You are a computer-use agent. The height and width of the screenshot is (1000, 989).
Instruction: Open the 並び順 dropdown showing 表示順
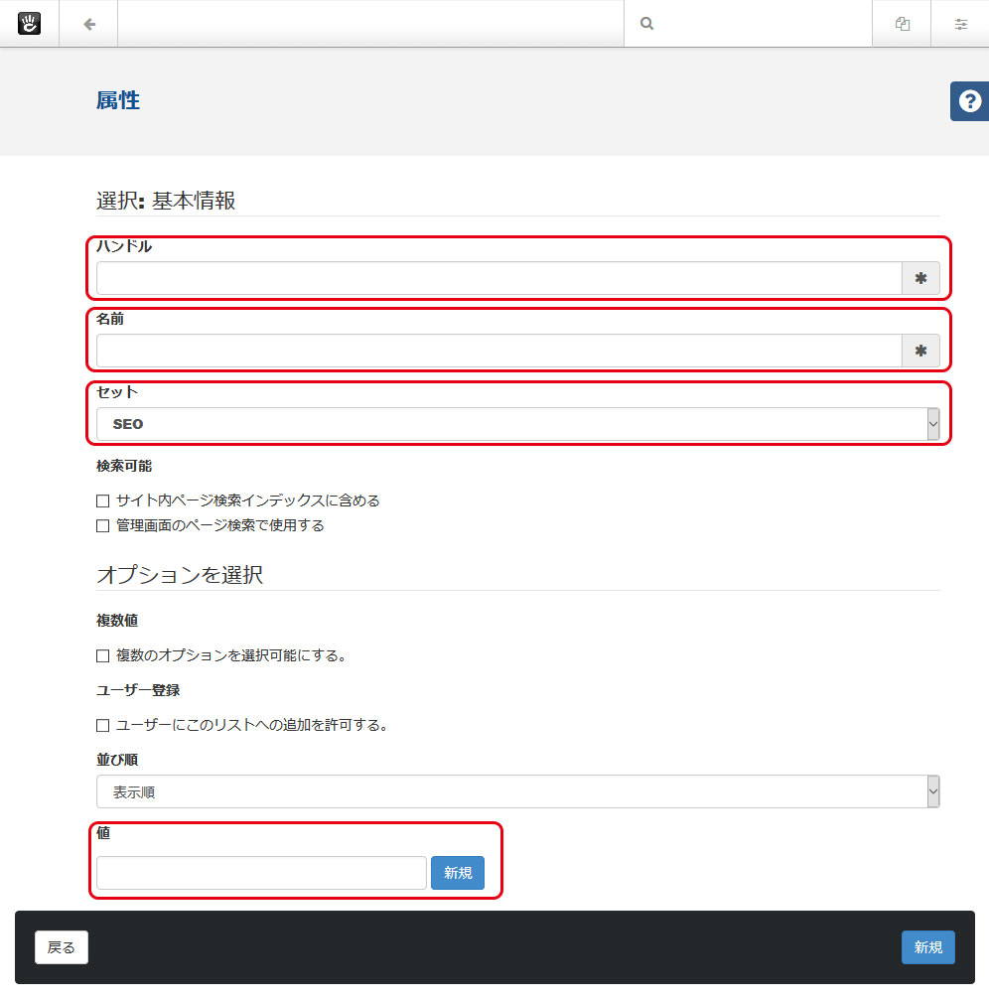pos(517,791)
